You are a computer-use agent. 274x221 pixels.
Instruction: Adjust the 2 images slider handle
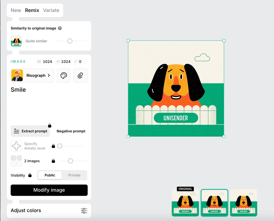(70, 161)
